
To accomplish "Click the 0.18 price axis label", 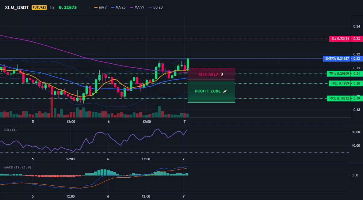I will point(357,110).
